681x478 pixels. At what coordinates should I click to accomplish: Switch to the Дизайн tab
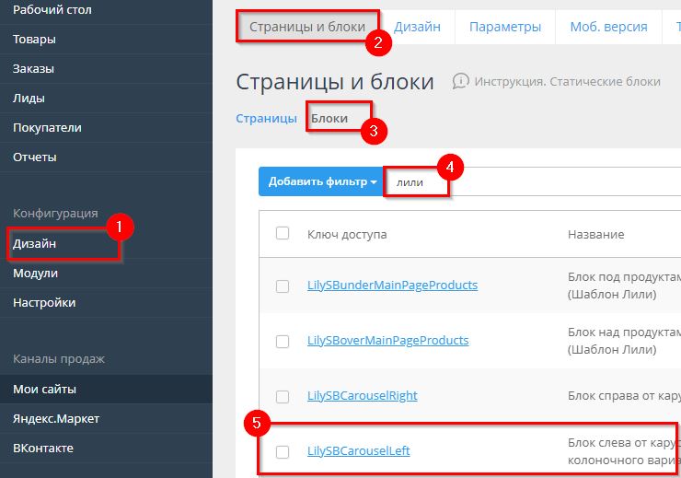coord(418,27)
